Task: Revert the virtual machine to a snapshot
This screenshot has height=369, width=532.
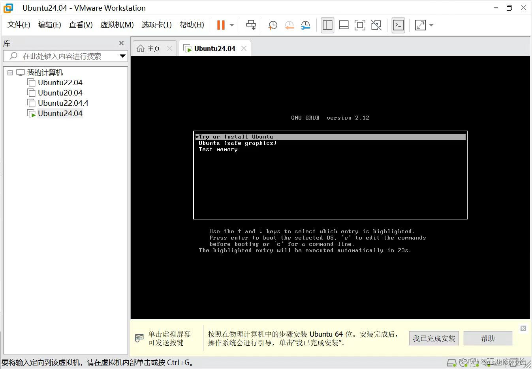Action: click(x=289, y=25)
